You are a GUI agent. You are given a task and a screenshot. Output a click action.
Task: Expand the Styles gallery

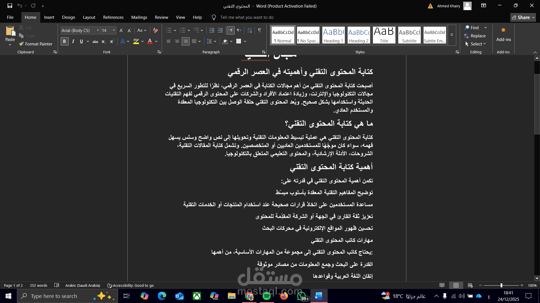tap(452, 35)
